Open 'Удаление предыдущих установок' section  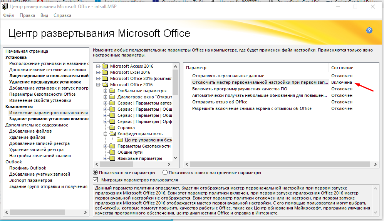(45, 82)
